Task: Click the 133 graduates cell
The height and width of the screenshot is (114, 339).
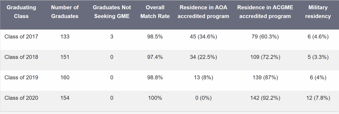Action: [x=65, y=37]
